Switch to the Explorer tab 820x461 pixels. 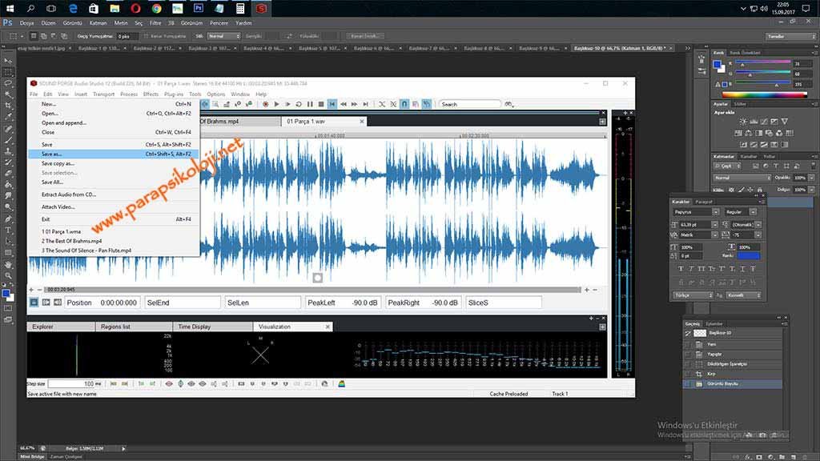(x=61, y=327)
